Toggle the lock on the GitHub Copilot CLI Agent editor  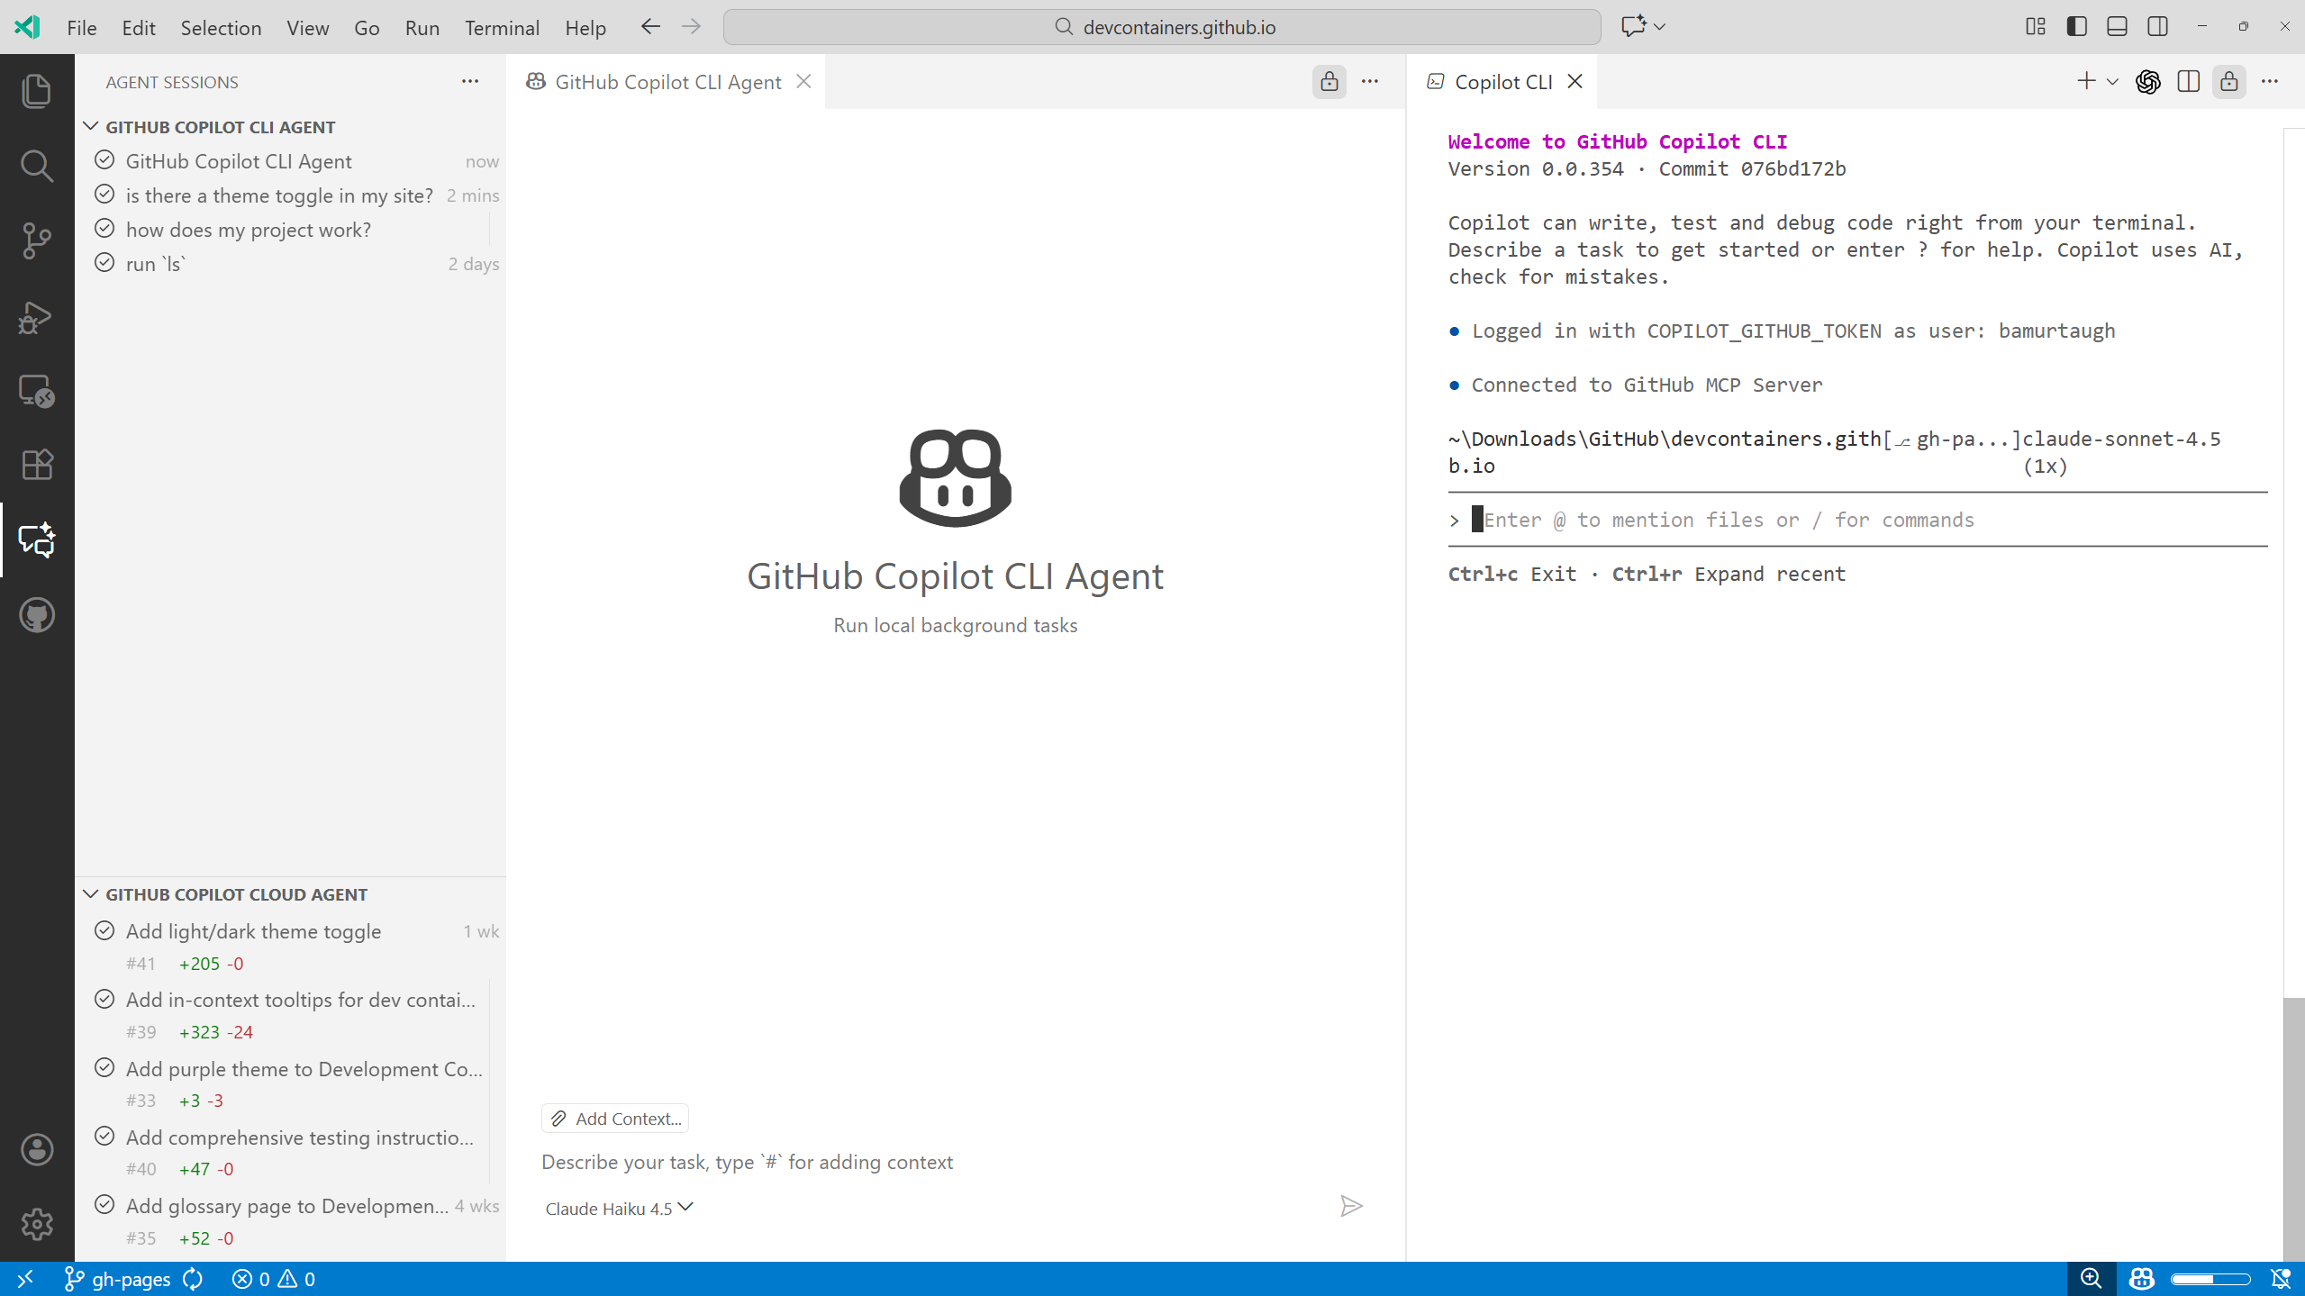[1329, 82]
